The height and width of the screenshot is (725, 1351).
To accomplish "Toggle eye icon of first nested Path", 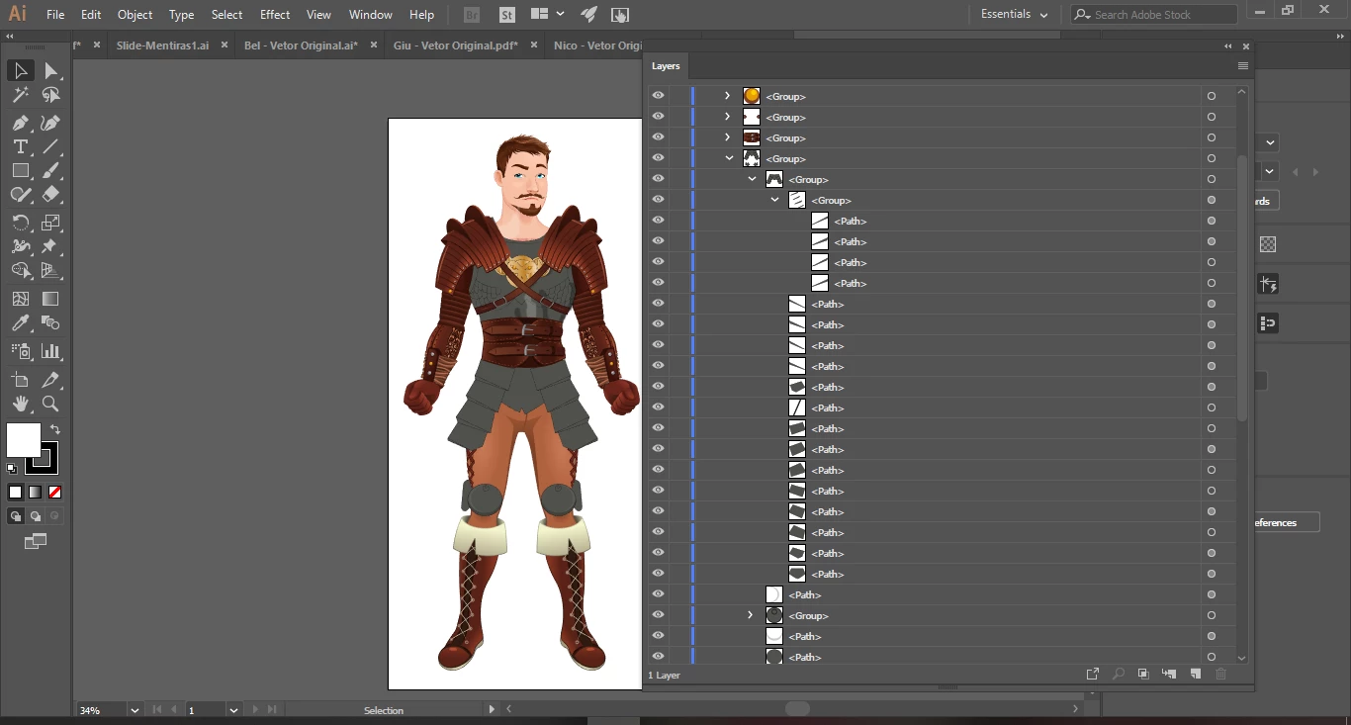I will click(658, 221).
